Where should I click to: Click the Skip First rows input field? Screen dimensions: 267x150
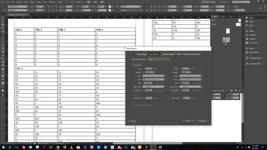[149, 98]
